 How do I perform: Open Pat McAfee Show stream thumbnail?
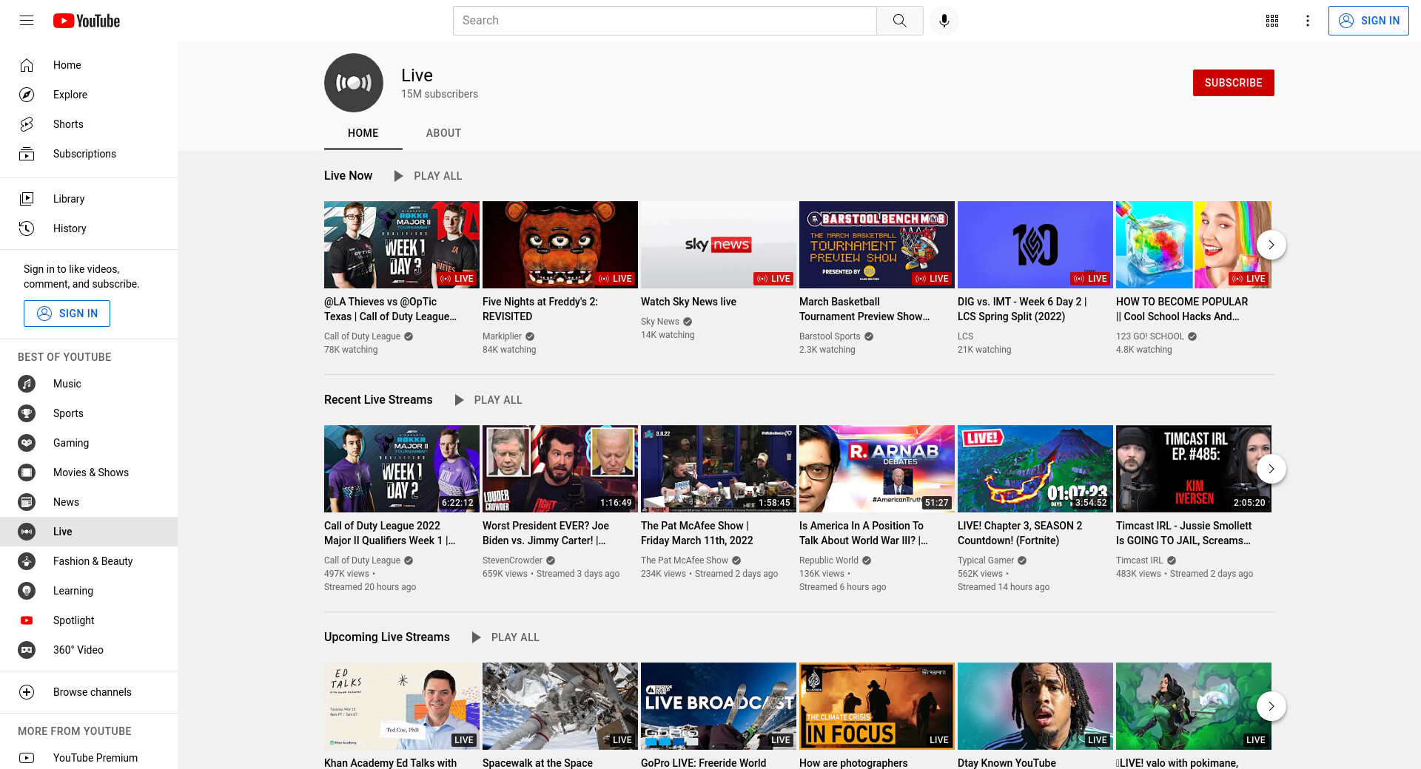(719, 469)
